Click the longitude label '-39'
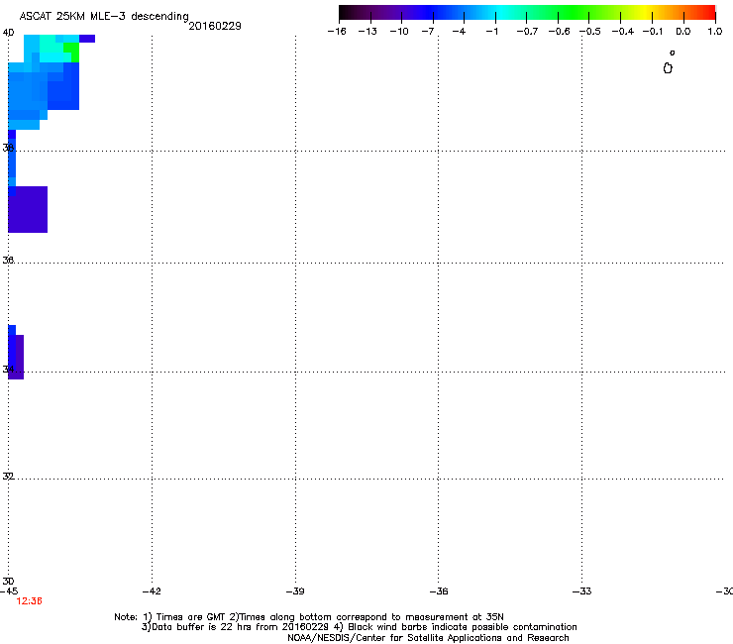733x644 pixels. coord(295,591)
